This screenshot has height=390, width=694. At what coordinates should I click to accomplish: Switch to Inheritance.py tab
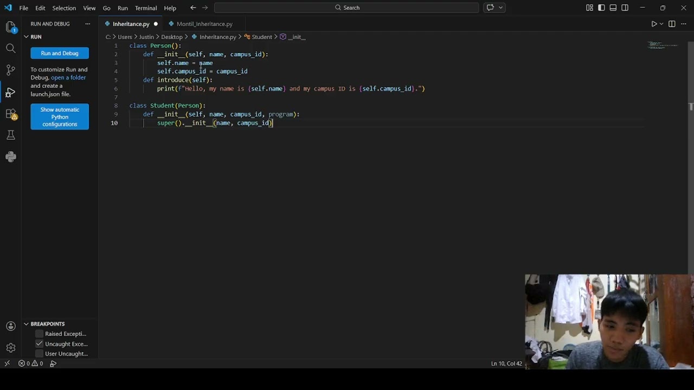click(130, 24)
